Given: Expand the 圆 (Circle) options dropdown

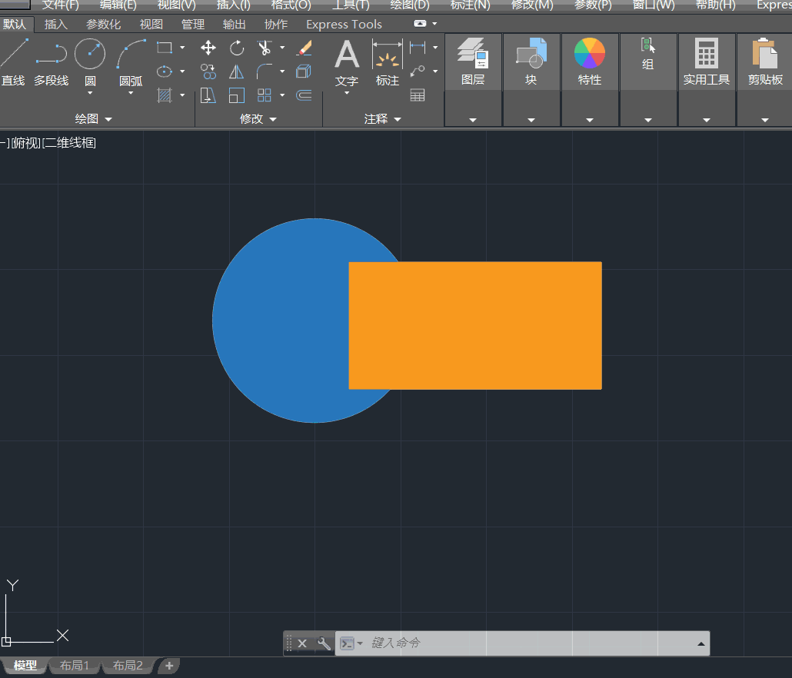Looking at the screenshot, I should click(x=90, y=93).
